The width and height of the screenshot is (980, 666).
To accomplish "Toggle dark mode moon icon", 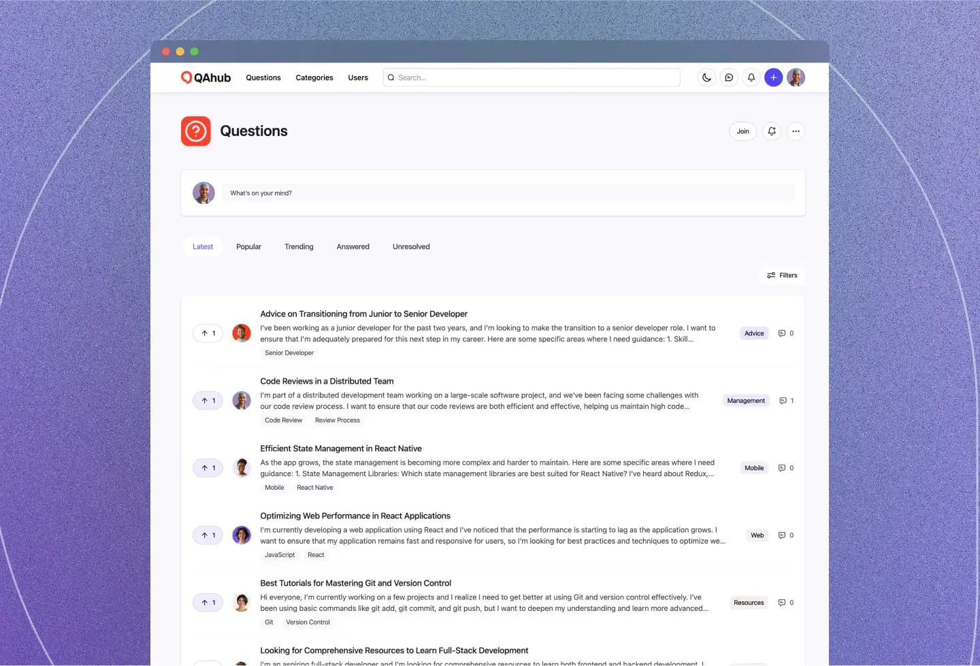I will 706,78.
